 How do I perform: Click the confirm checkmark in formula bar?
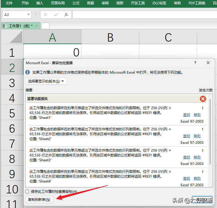tap(56, 15)
